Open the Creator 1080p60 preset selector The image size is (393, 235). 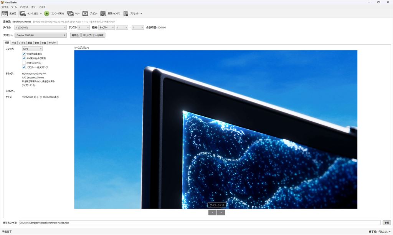pyautogui.click(x=41, y=35)
